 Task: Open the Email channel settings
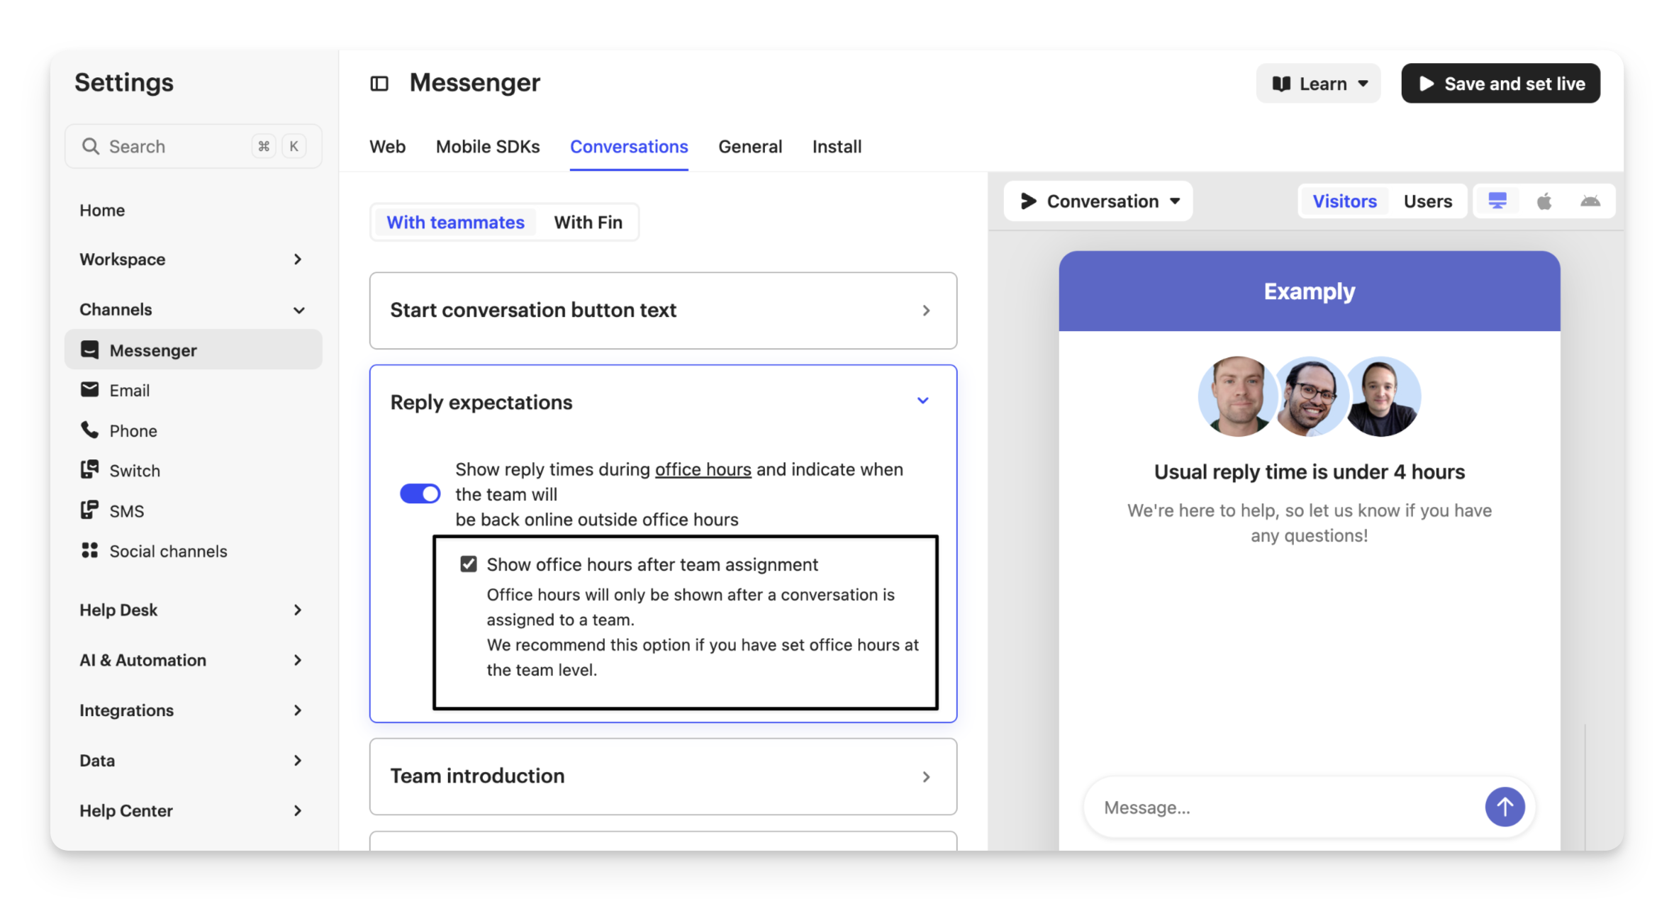(129, 391)
